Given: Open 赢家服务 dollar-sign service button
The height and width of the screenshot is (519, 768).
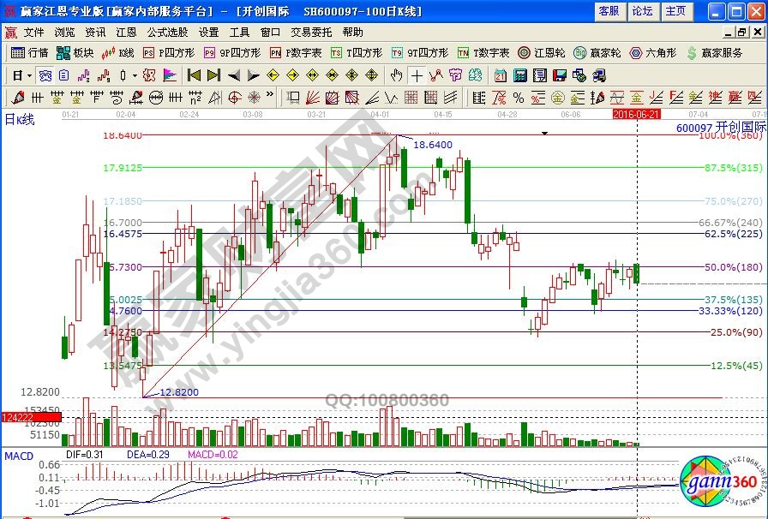Looking at the screenshot, I should click(714, 53).
